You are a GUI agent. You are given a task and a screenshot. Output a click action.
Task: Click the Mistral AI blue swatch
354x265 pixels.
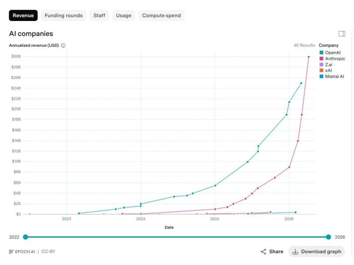[321, 77]
